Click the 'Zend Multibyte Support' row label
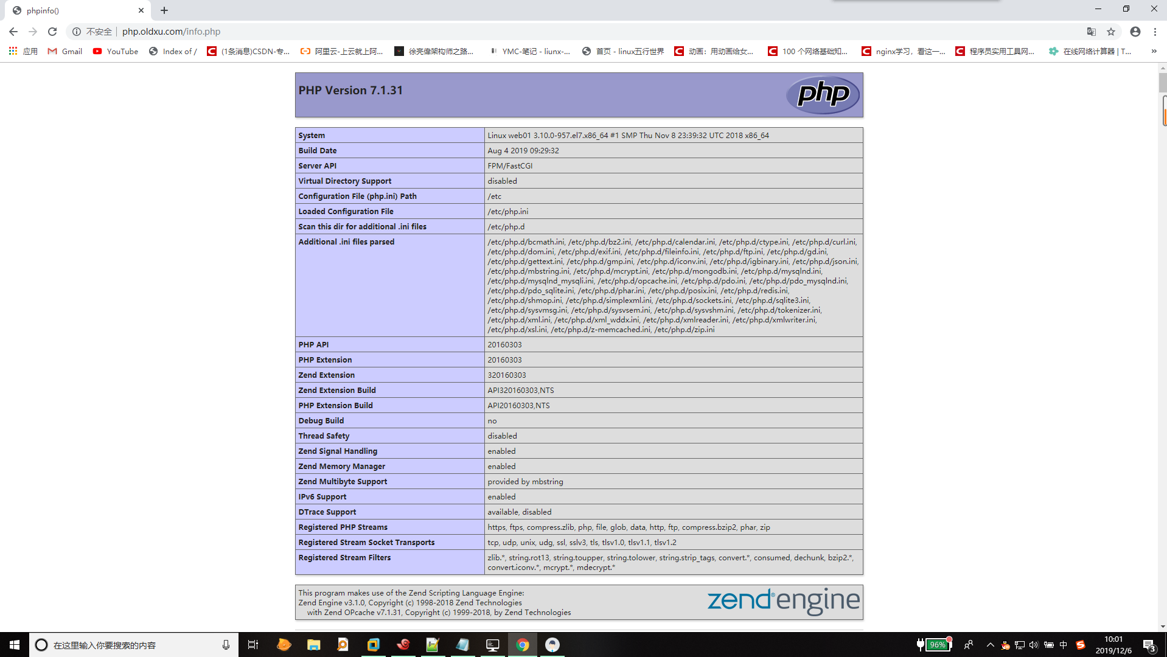The height and width of the screenshot is (657, 1167). coord(343,481)
